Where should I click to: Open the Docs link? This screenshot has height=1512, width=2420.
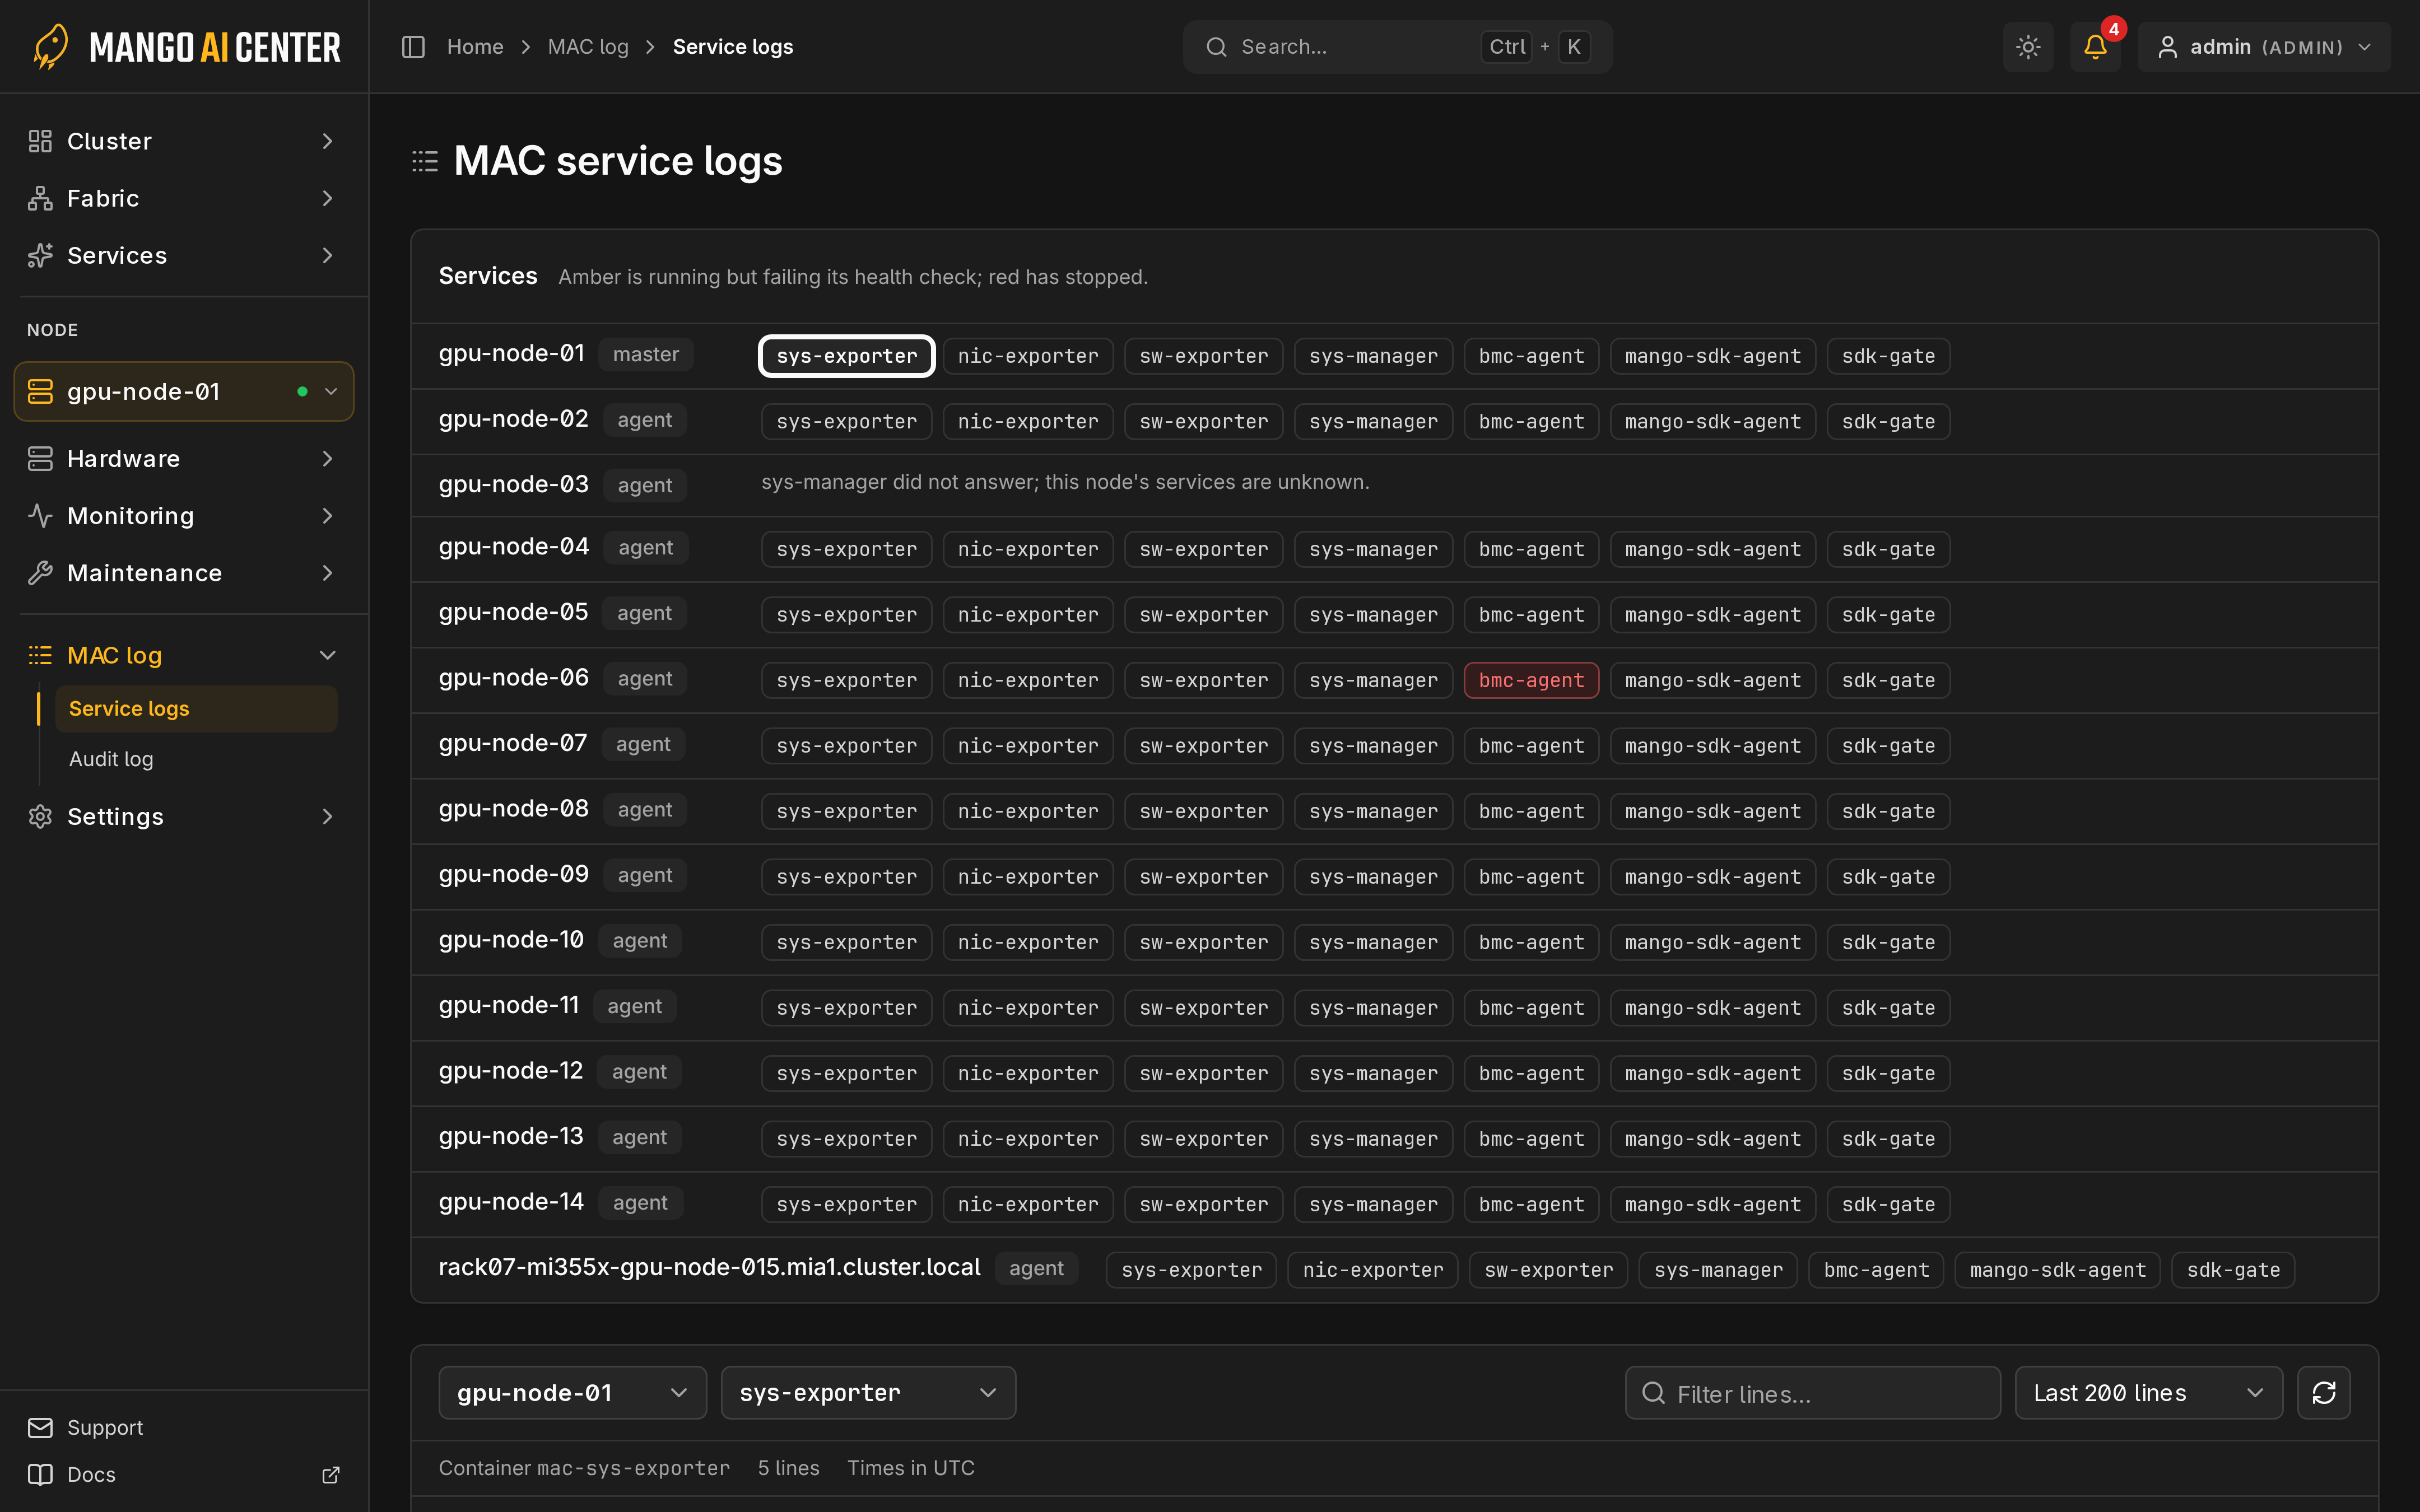(x=91, y=1474)
